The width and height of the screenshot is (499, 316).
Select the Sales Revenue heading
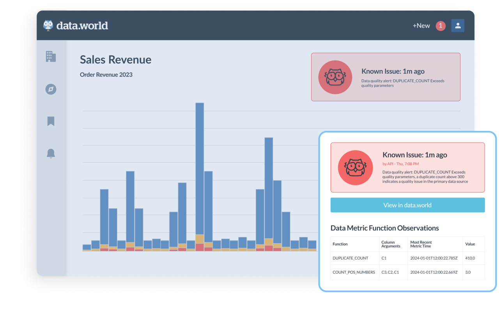coord(116,60)
